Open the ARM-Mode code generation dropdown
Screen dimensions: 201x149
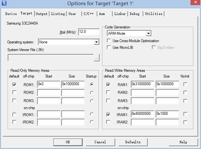[148, 33]
